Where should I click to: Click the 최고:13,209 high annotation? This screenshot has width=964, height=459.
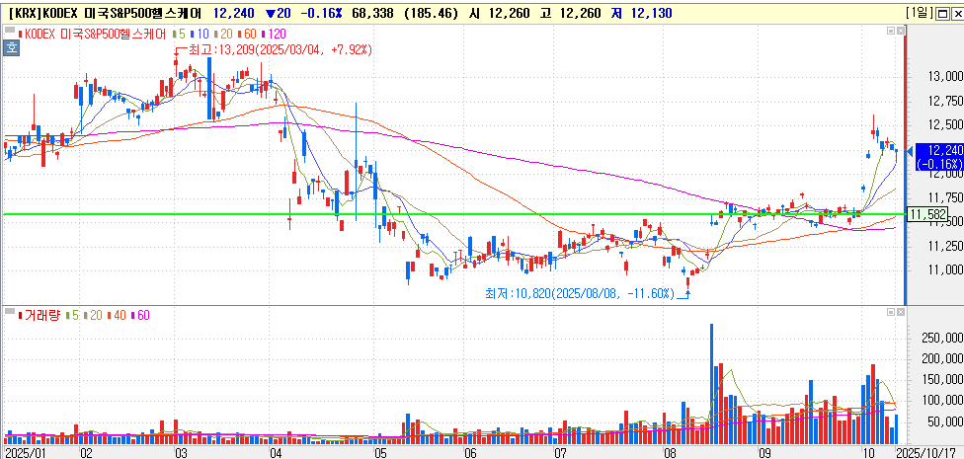[281, 49]
